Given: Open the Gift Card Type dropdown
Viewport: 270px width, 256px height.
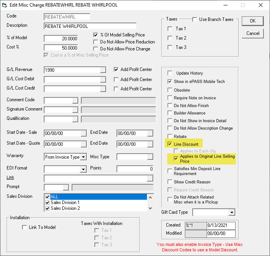Looking at the screenshot, I should (231, 213).
